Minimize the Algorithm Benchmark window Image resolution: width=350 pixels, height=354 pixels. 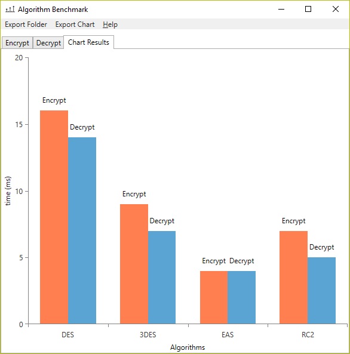pyautogui.click(x=281, y=10)
